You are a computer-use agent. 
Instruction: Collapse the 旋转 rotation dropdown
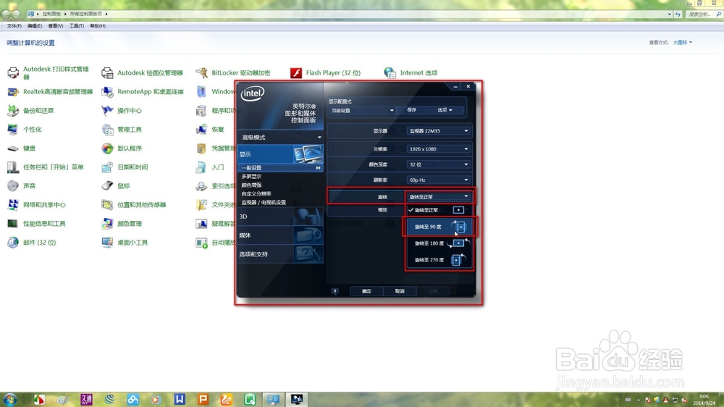438,197
